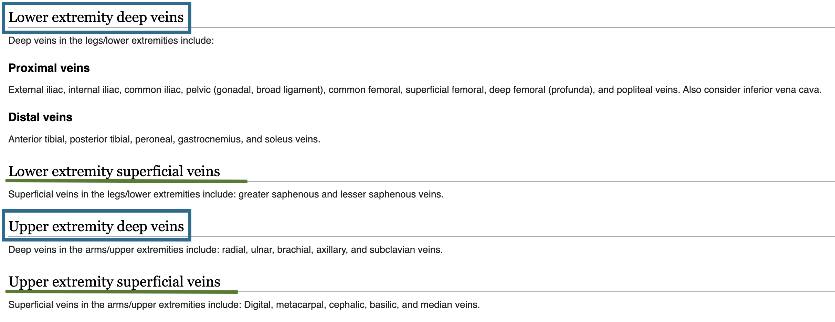Click the words "Anterior tibial" in distal veins

(x=36, y=139)
